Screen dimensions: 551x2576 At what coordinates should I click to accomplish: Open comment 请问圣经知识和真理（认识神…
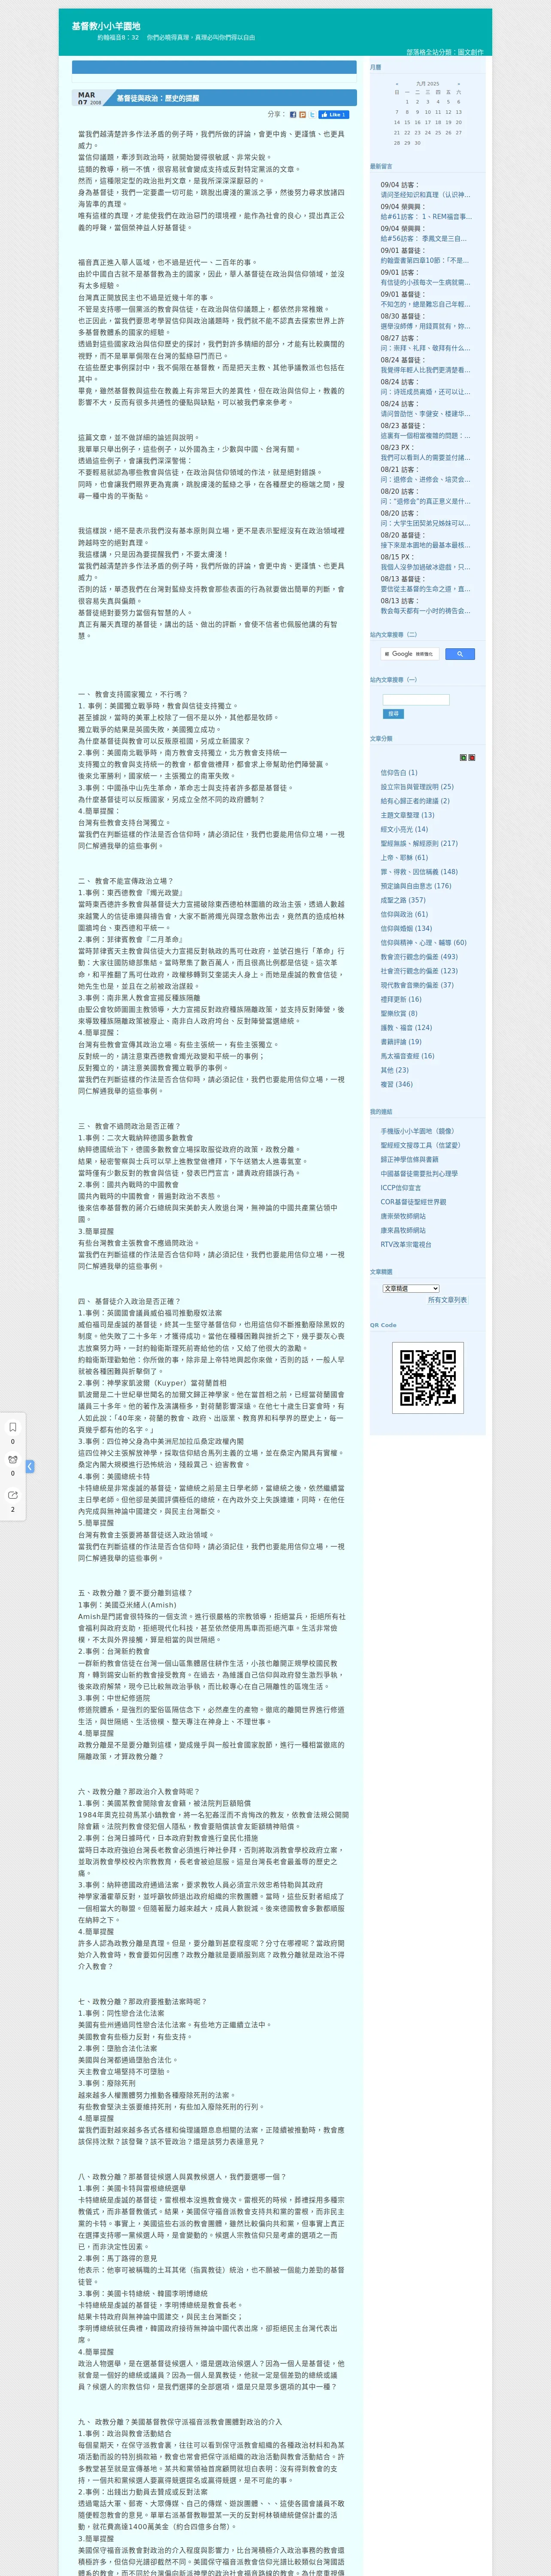pos(425,195)
